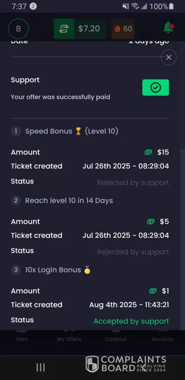
Task: Go to the Cashout tab
Action: [116, 336]
